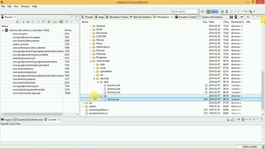Click the Android Virtual Device Manager icon
The height and width of the screenshot is (149, 265).
(x=227, y=12)
